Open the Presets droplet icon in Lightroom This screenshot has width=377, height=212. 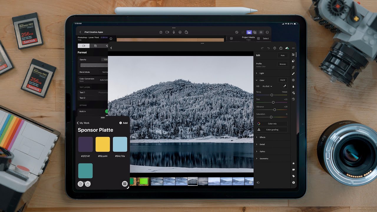click(x=293, y=87)
